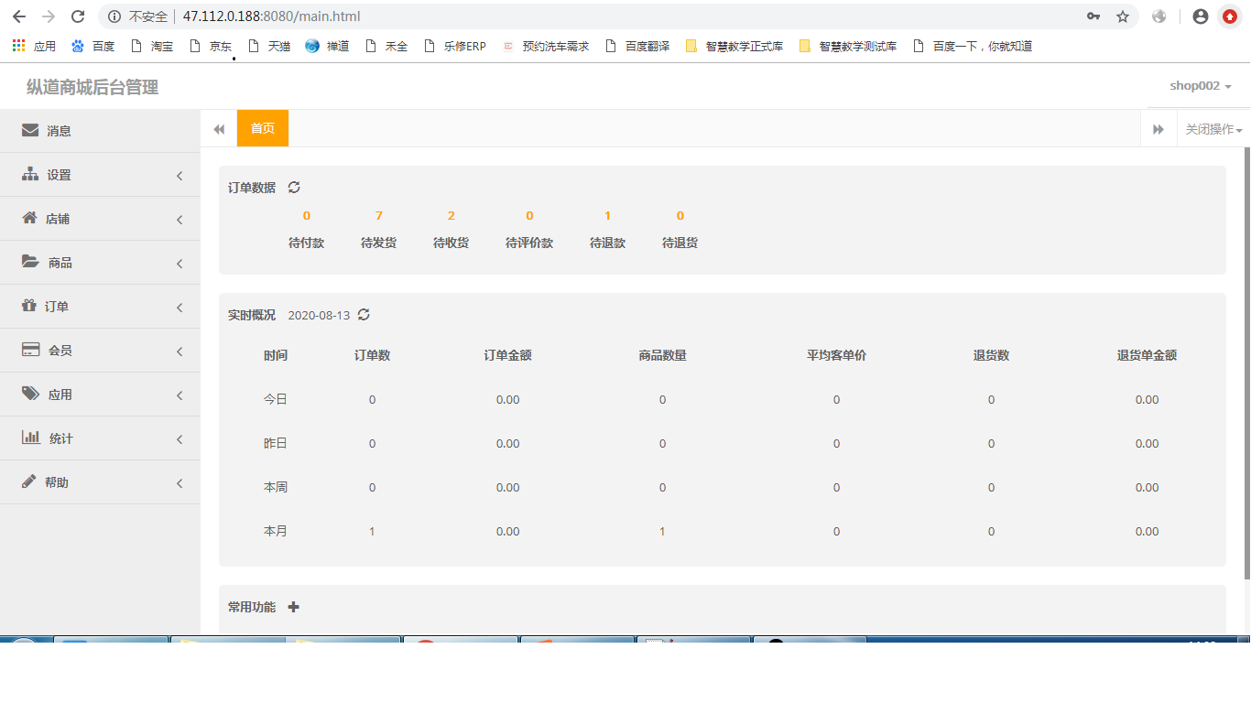Go back using the browser back arrow
1251x703 pixels.
pyautogui.click(x=18, y=16)
